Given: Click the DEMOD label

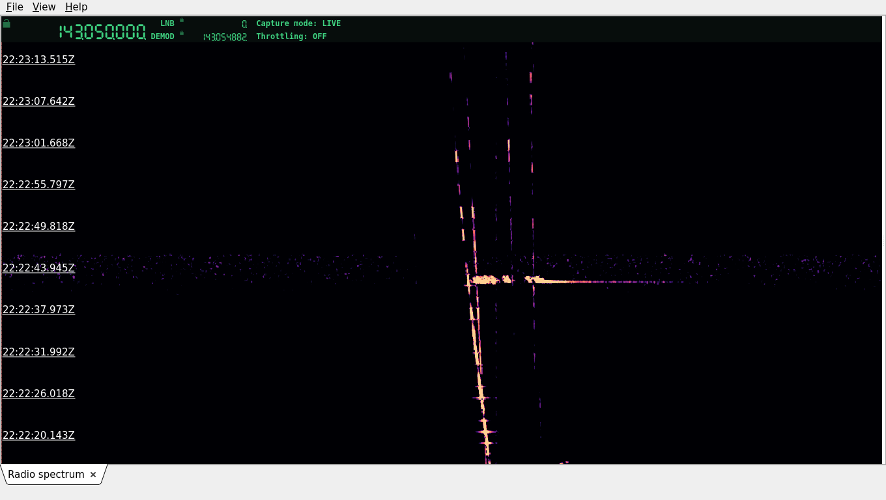Looking at the screenshot, I should [x=163, y=36].
